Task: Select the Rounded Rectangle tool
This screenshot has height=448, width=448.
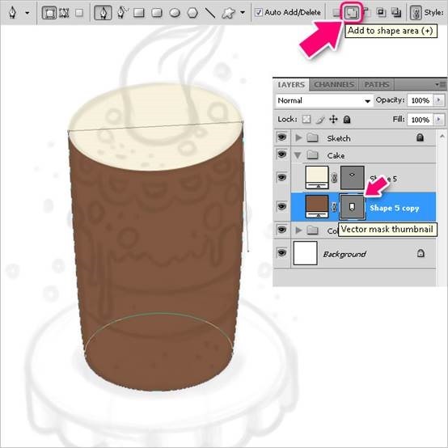Action: point(157,13)
